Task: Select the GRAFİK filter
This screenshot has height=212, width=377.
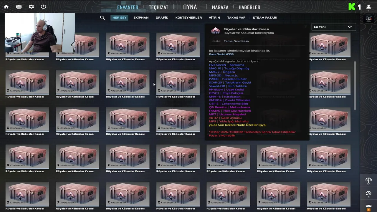Action: point(162,18)
